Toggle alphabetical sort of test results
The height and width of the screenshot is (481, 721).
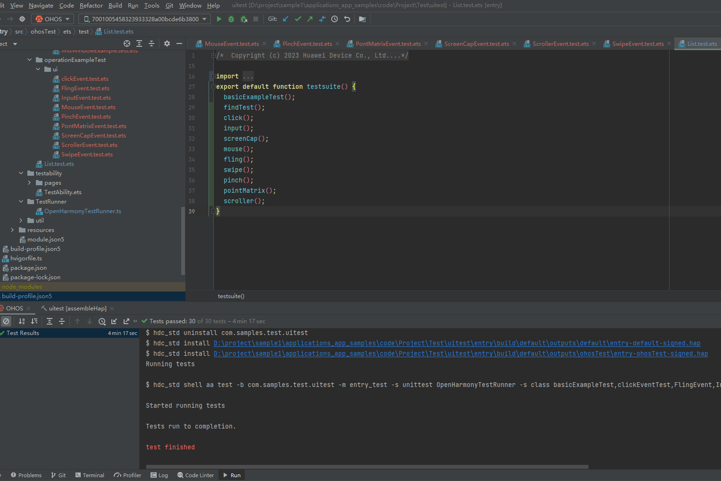22,321
